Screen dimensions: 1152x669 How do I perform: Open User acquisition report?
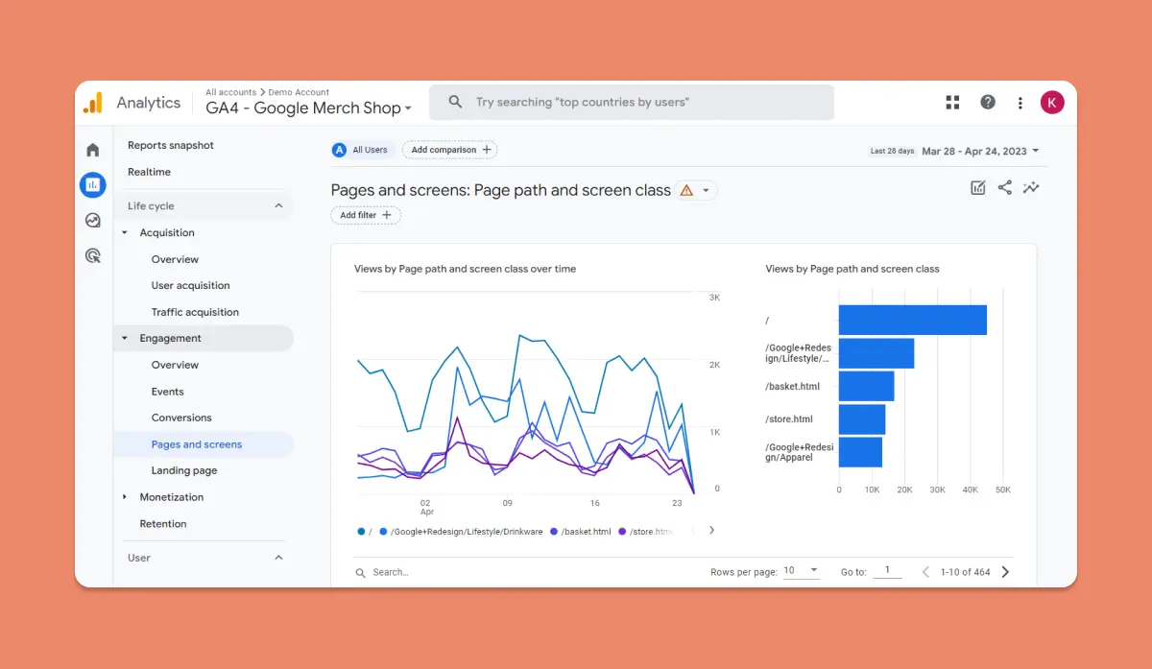[x=190, y=285]
